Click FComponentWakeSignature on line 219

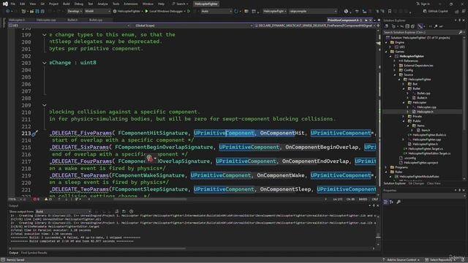(148, 175)
